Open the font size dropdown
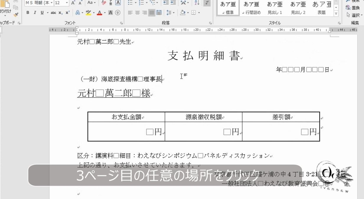The width and height of the screenshot is (364, 199). [67, 3]
